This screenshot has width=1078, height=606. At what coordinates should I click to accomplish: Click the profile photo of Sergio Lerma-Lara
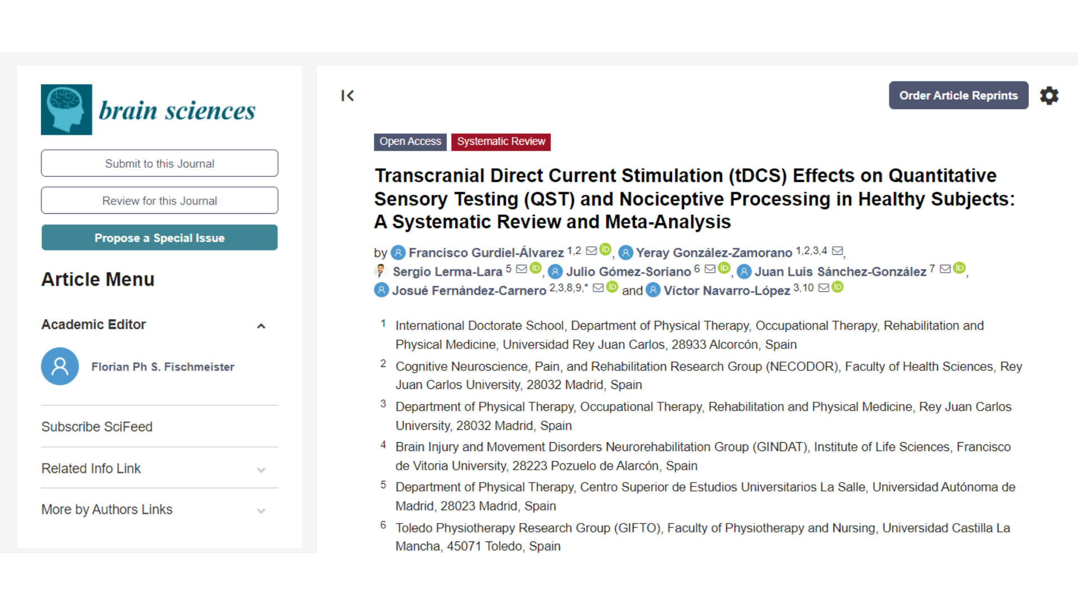coord(381,272)
